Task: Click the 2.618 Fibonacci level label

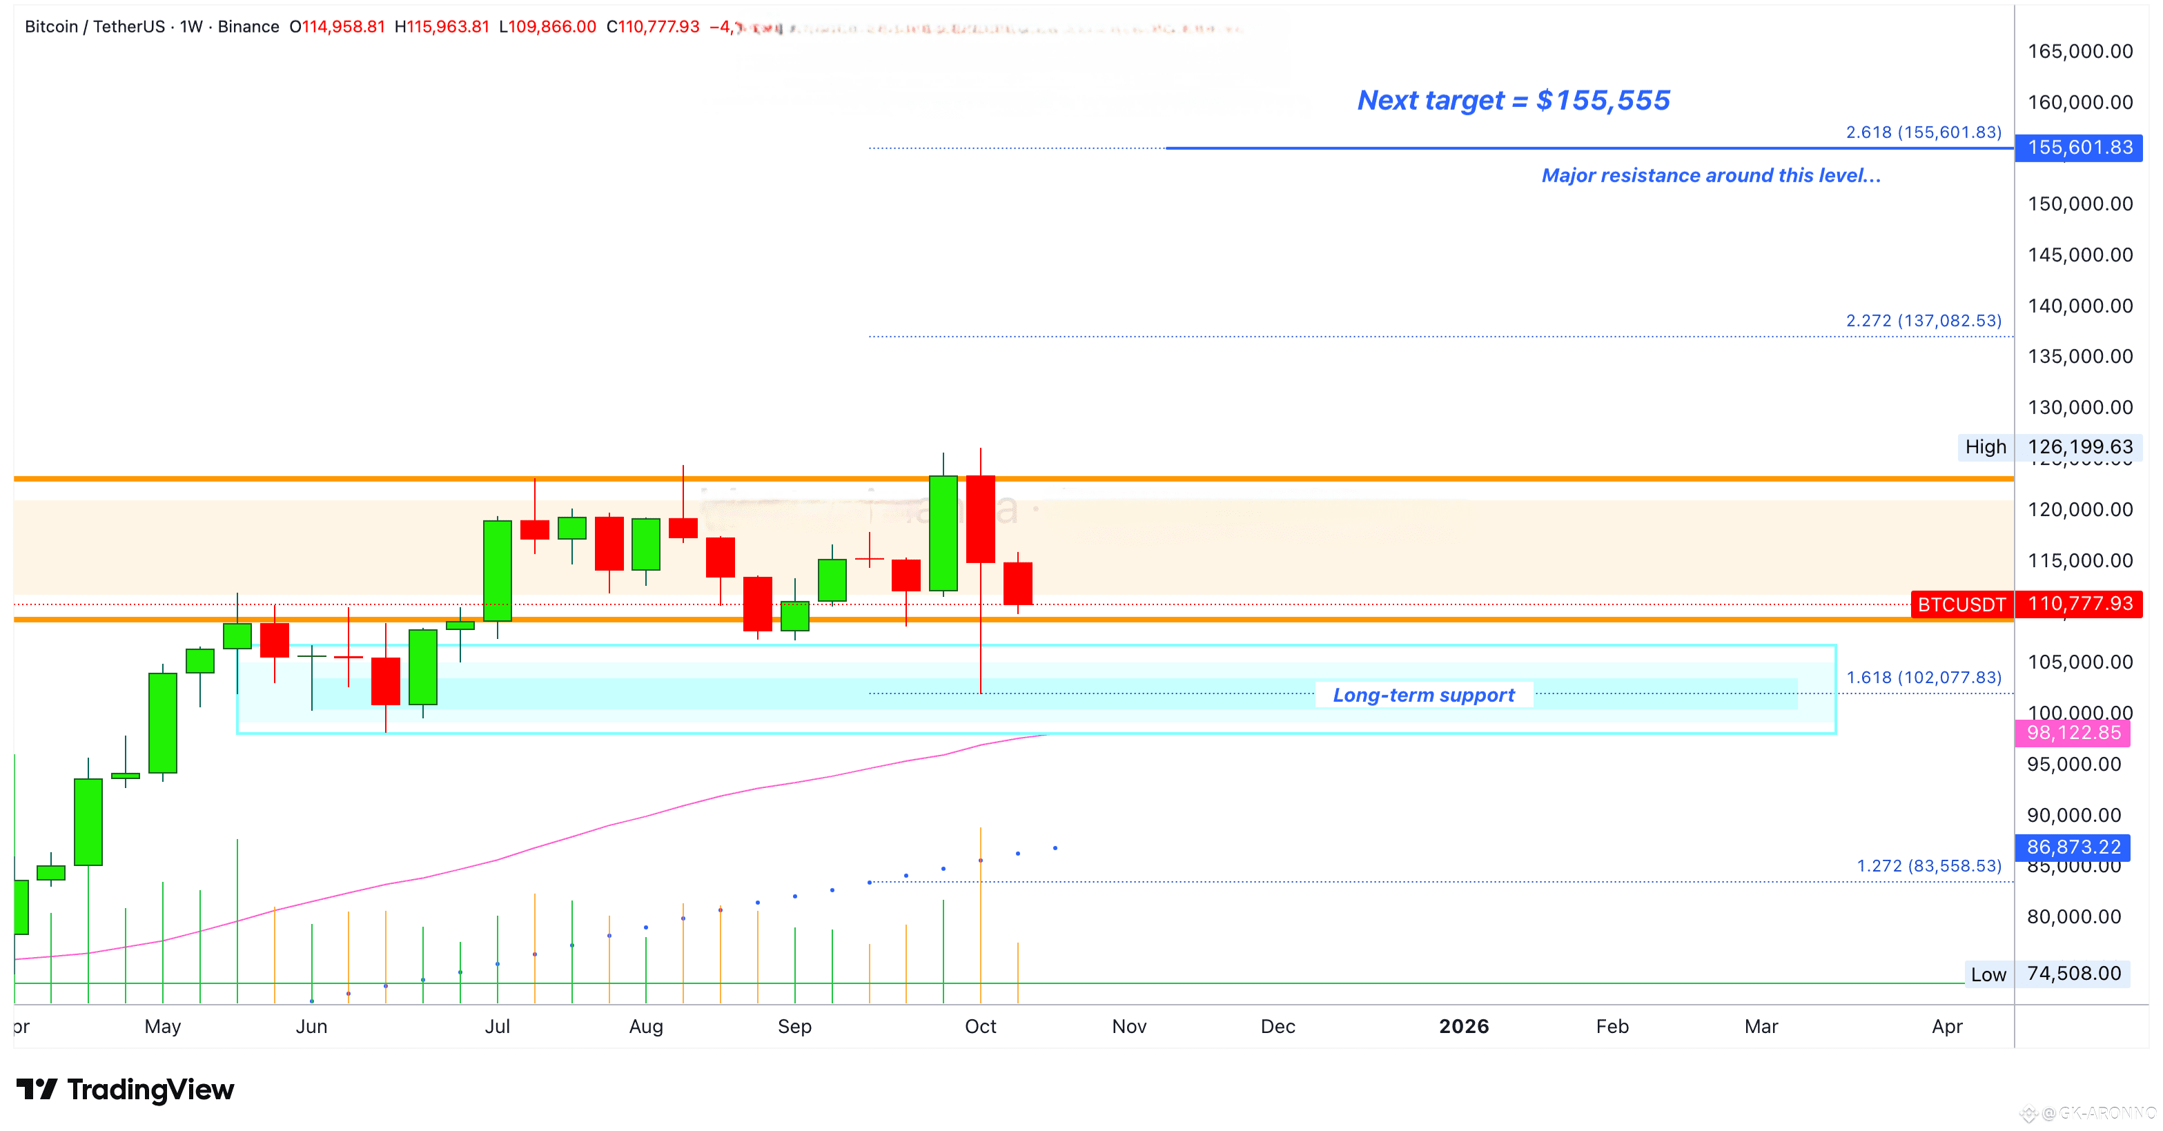Action: (x=1923, y=132)
